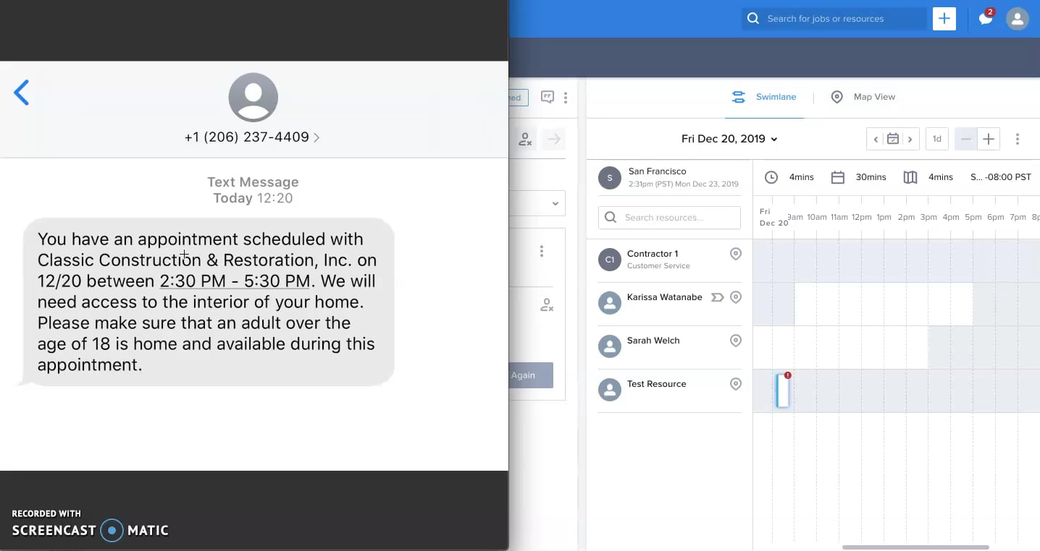This screenshot has width=1040, height=551.
Task: Open the user profile avatar menu
Action: pyautogui.click(x=1018, y=19)
